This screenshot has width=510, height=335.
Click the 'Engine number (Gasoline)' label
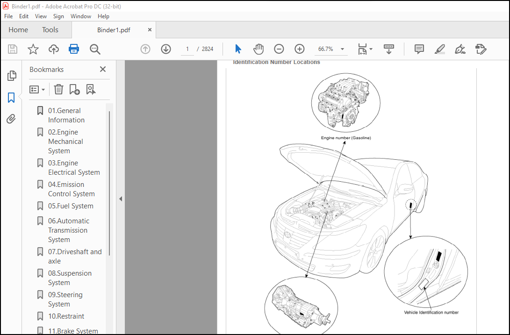(x=346, y=138)
